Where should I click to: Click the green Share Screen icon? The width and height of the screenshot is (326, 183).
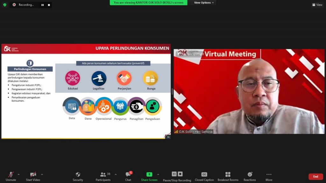tap(149, 174)
